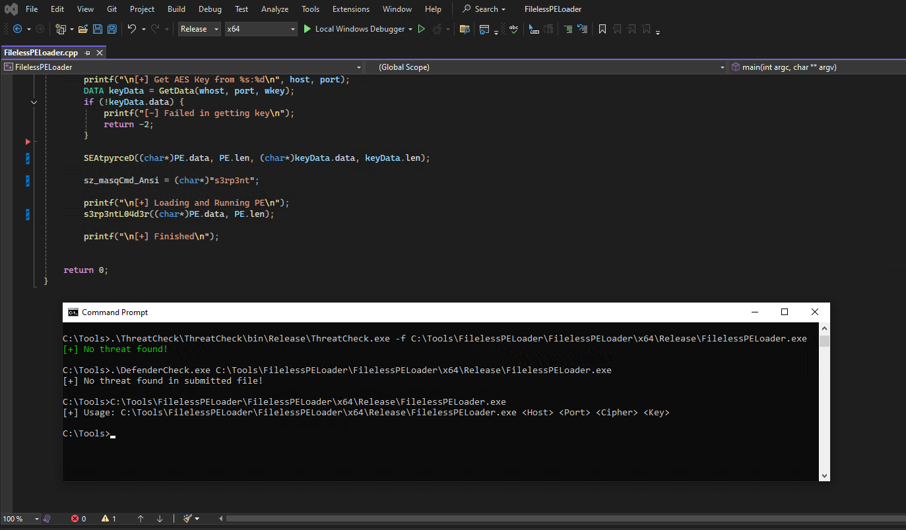The width and height of the screenshot is (906, 530).
Task: Click the Save All icon
Action: 112,29
